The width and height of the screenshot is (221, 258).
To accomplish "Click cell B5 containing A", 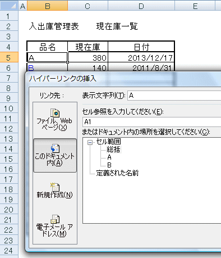I will pyautogui.click(x=47, y=57).
